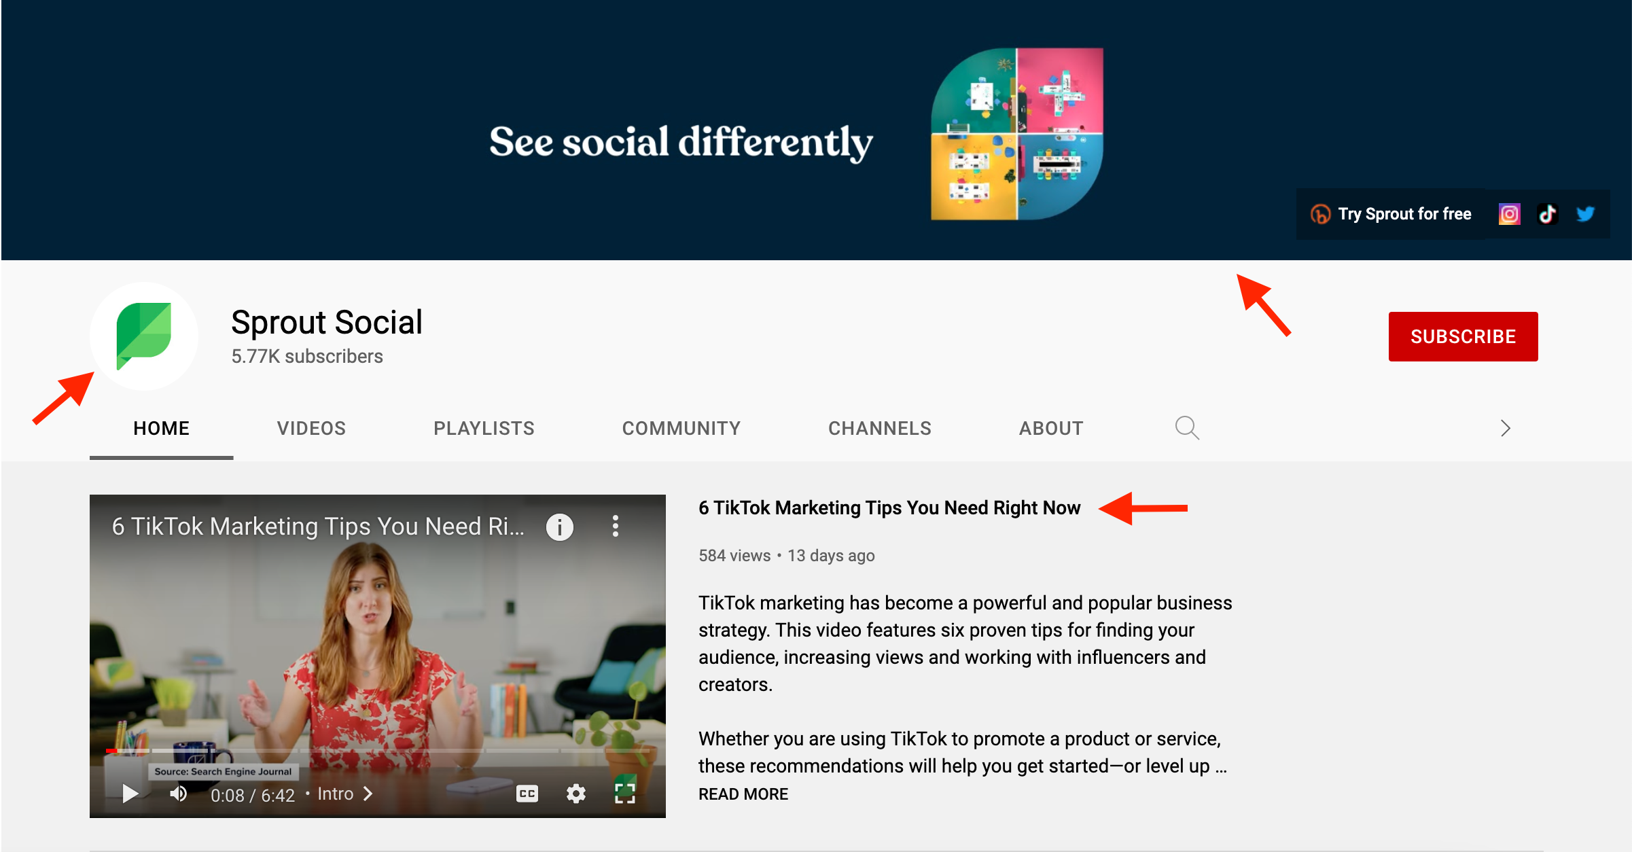Open Twitter bird icon in banner

coord(1585,214)
